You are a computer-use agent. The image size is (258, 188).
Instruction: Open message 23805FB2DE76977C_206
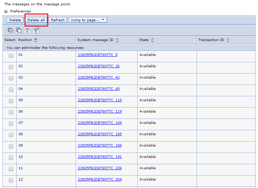click(x=100, y=168)
